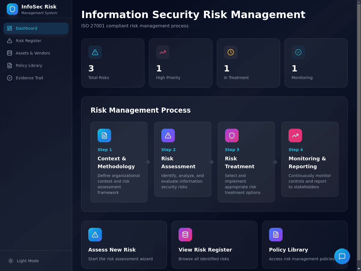
Task: Click ISO 27001 compliant subtitle text
Action: click(135, 26)
